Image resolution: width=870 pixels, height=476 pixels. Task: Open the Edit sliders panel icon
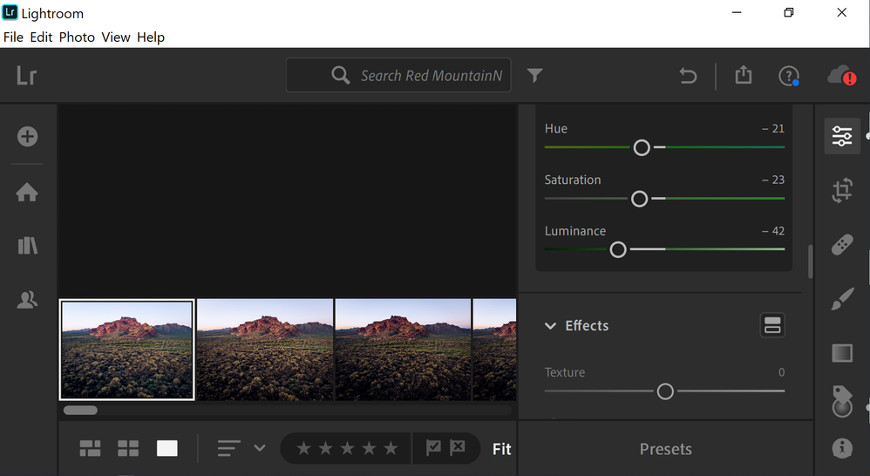point(841,137)
